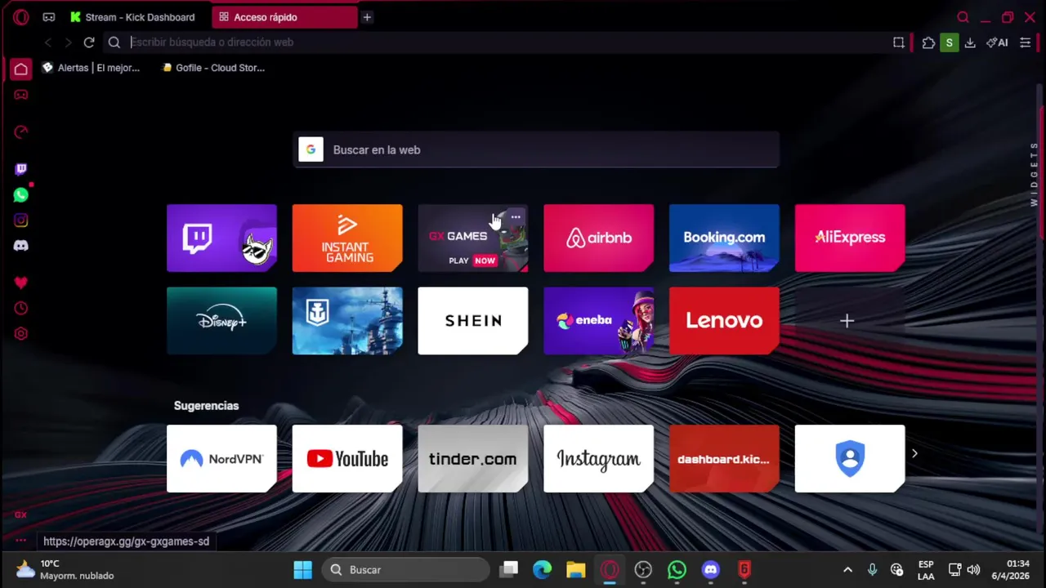The height and width of the screenshot is (588, 1046).
Task: Open the eneba speed dial tile
Action: click(x=599, y=321)
